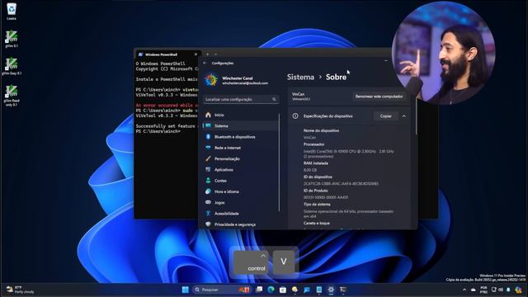Launch Microsoft Edge from the taskbar
This screenshot has width=528, height=297.
271,290
